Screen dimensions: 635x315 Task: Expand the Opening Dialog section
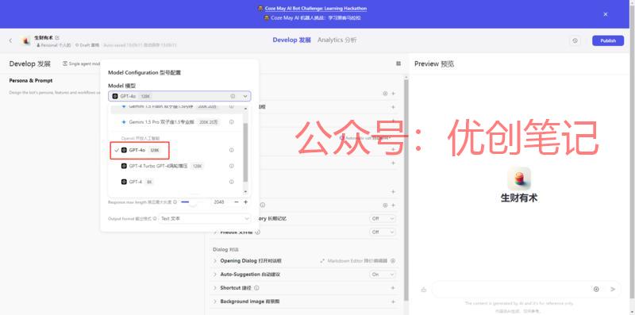pyautogui.click(x=215, y=261)
